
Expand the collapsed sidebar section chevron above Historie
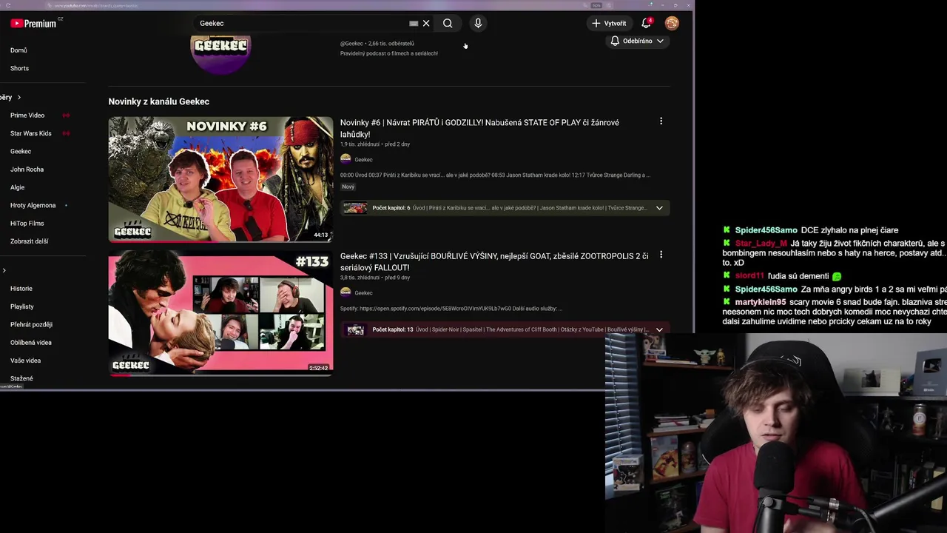(4, 270)
